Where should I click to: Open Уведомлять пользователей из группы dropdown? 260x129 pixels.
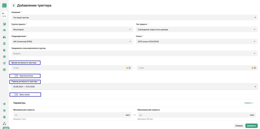coord(135,54)
